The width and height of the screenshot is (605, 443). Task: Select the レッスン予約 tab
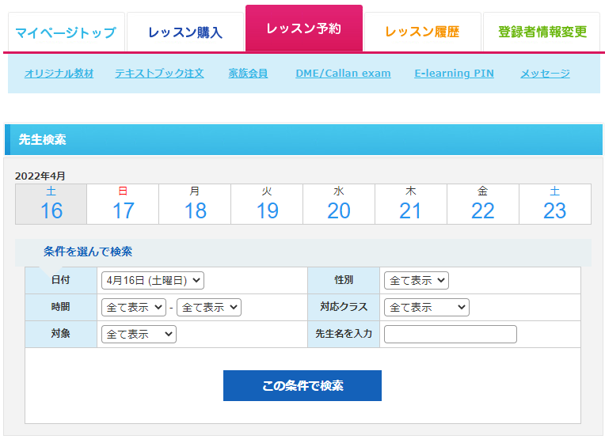(x=304, y=29)
